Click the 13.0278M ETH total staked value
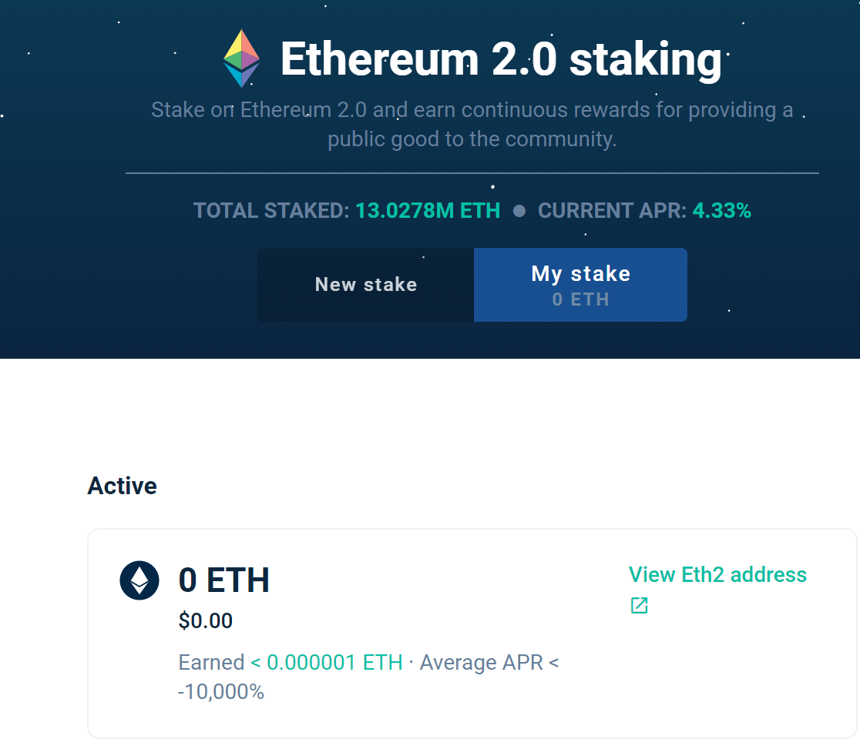 [x=428, y=210]
